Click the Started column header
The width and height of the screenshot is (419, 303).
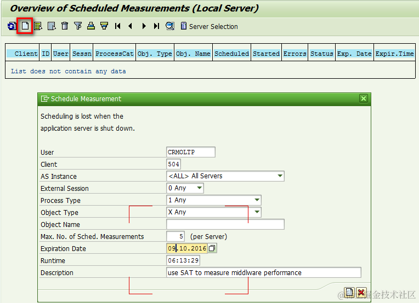pos(266,54)
